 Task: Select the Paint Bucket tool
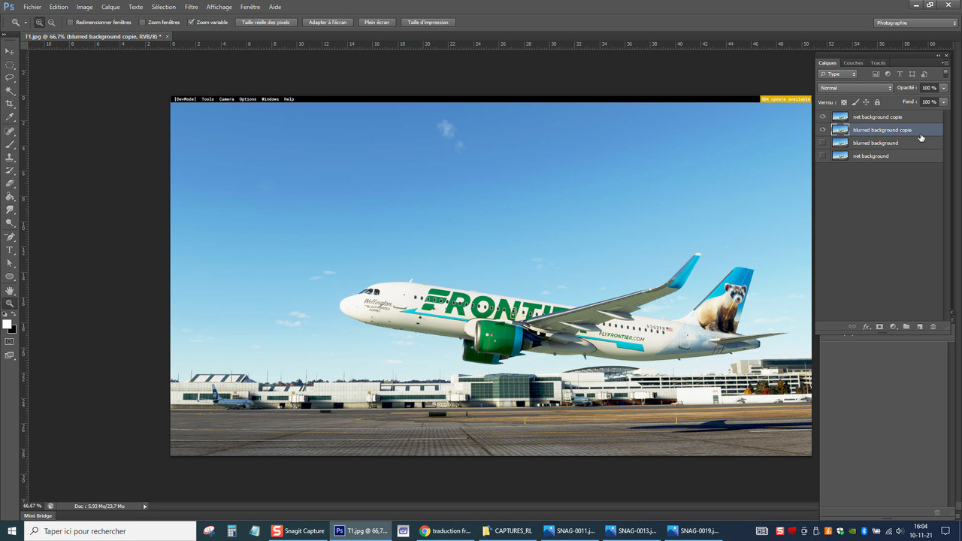[10, 197]
